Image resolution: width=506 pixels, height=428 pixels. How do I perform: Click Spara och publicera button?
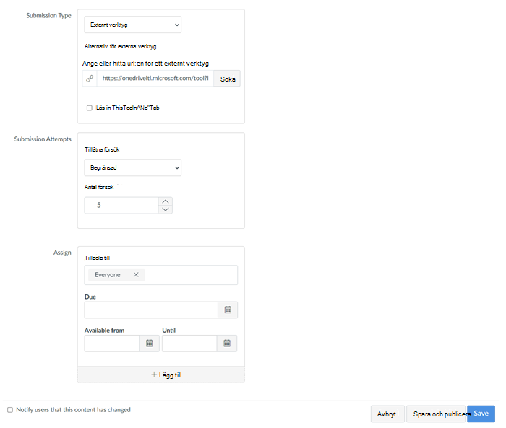pyautogui.click(x=437, y=414)
